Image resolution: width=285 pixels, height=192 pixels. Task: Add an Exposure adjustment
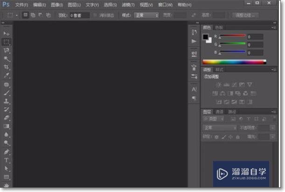[x=242, y=85]
